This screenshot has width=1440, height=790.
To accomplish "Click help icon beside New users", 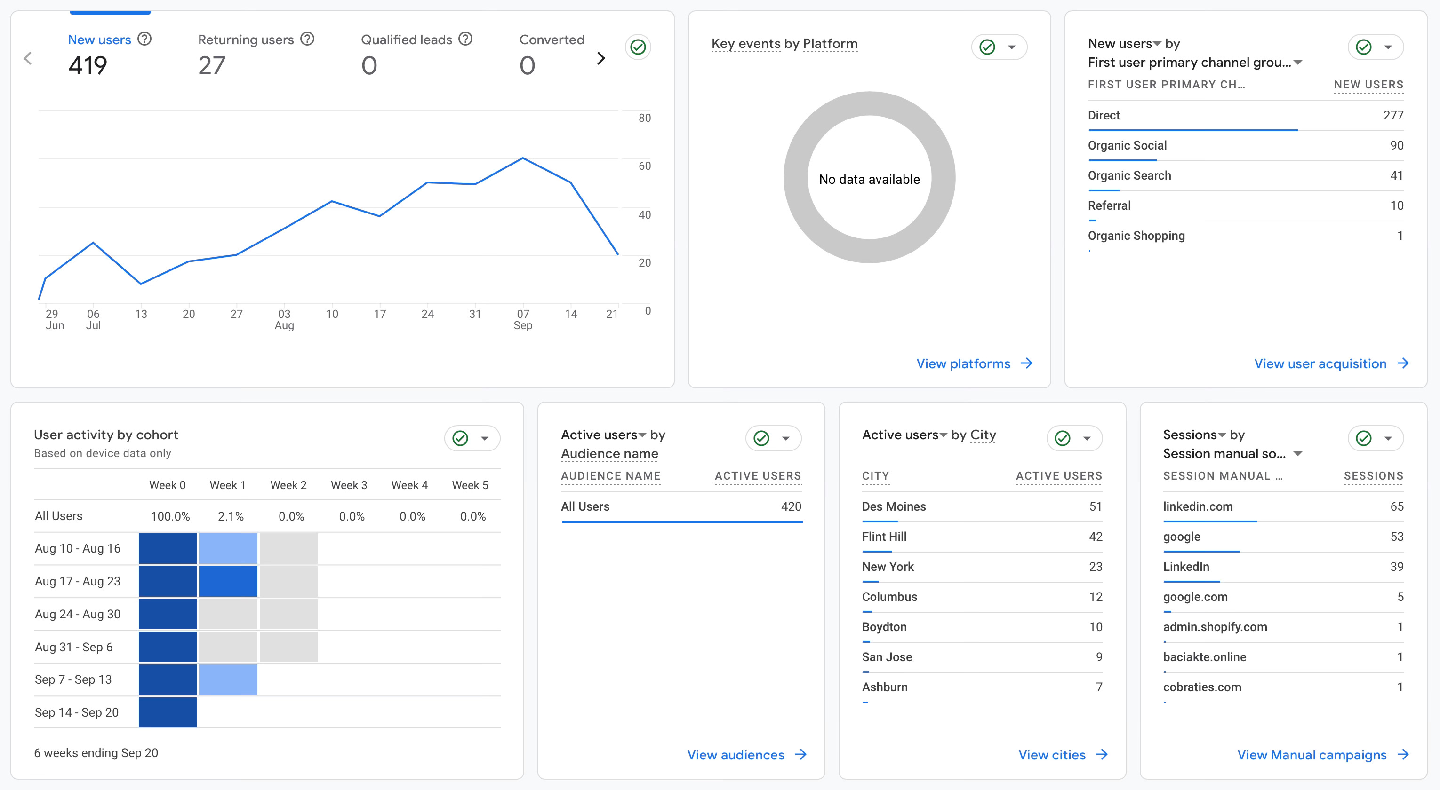I will pyautogui.click(x=144, y=39).
